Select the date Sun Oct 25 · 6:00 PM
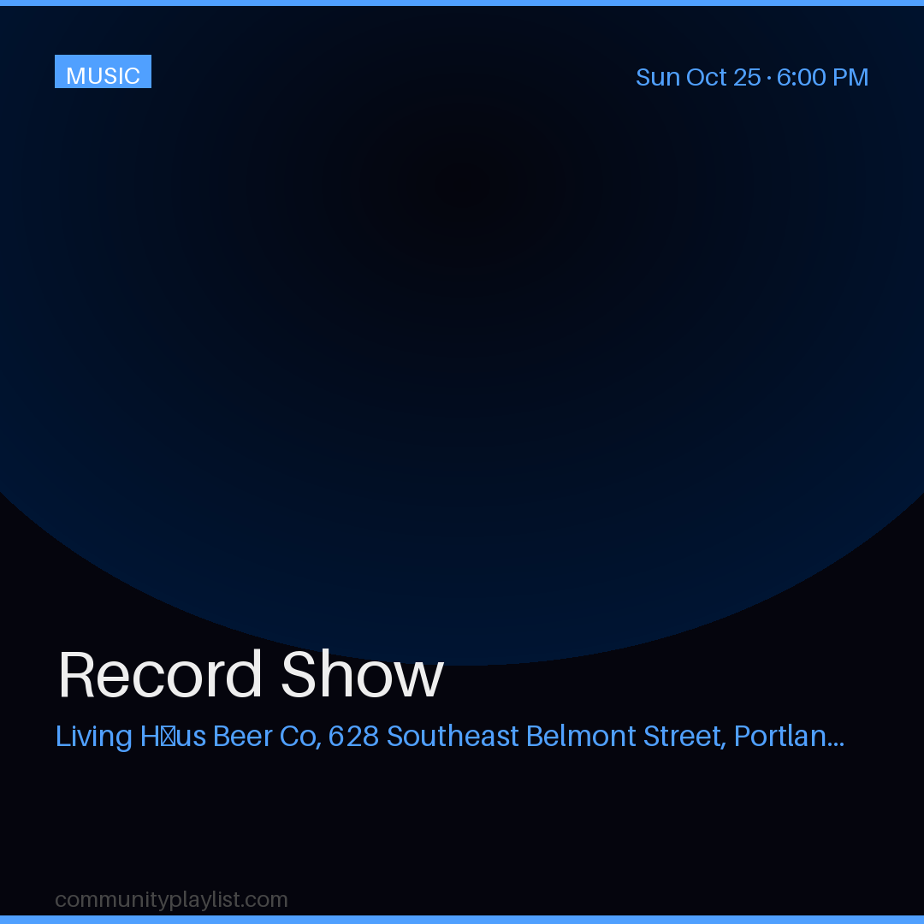The height and width of the screenshot is (924, 924). [752, 77]
